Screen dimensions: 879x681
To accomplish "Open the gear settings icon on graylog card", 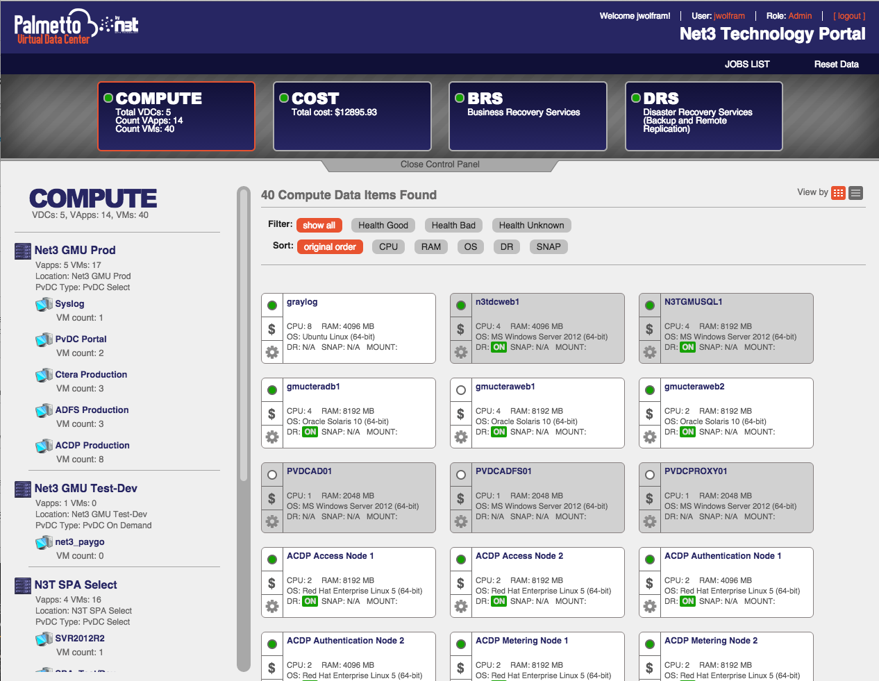I will click(x=272, y=352).
